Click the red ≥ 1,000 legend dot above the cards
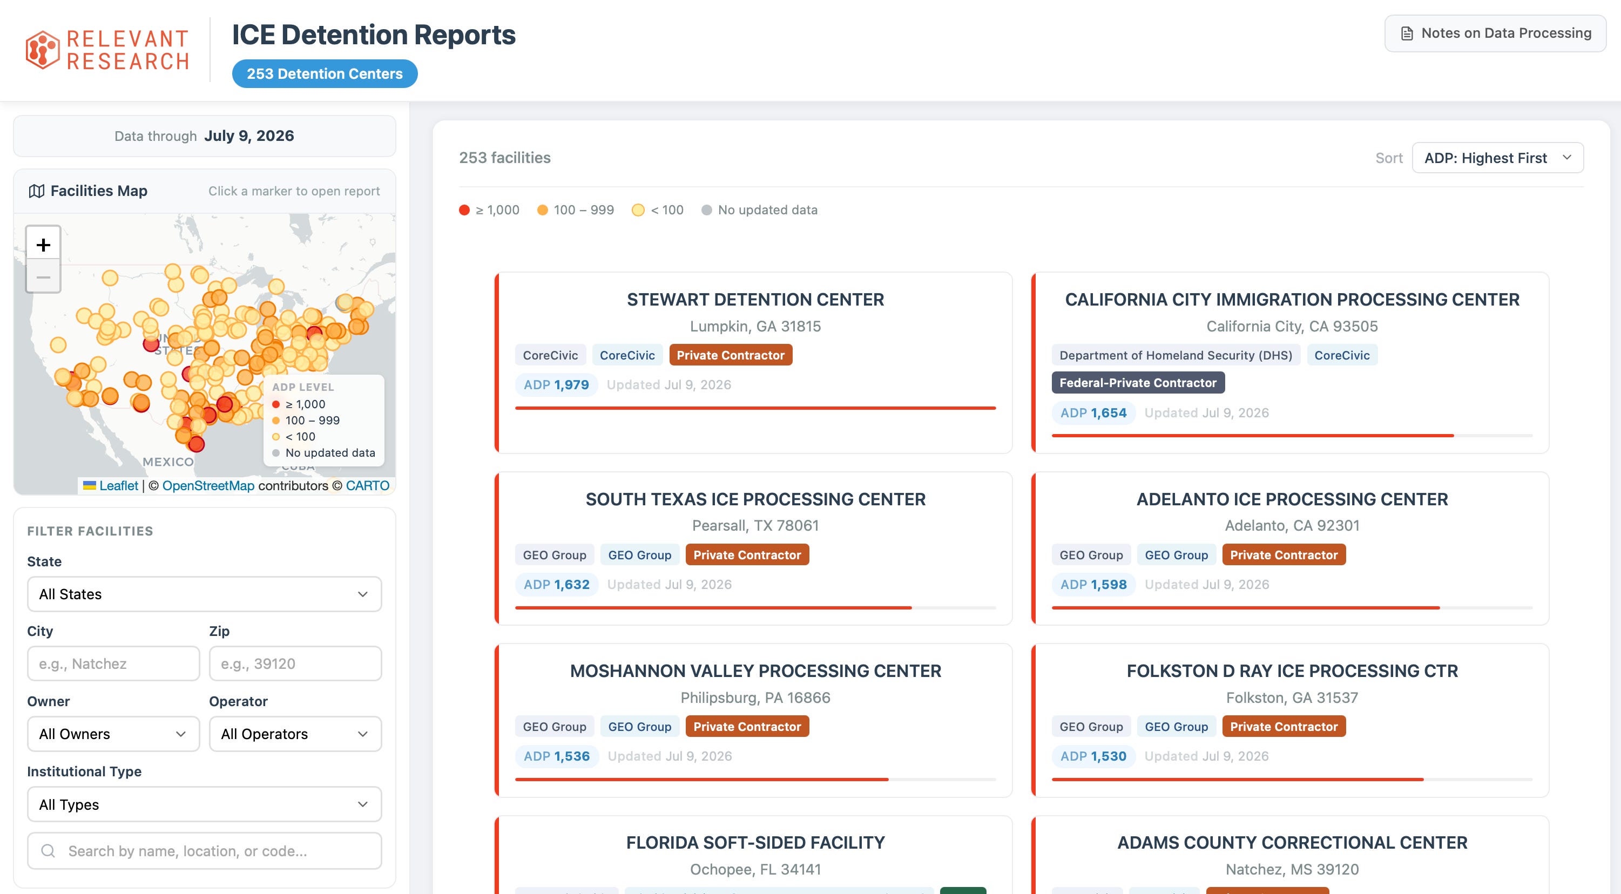This screenshot has width=1621, height=894. 464,210
